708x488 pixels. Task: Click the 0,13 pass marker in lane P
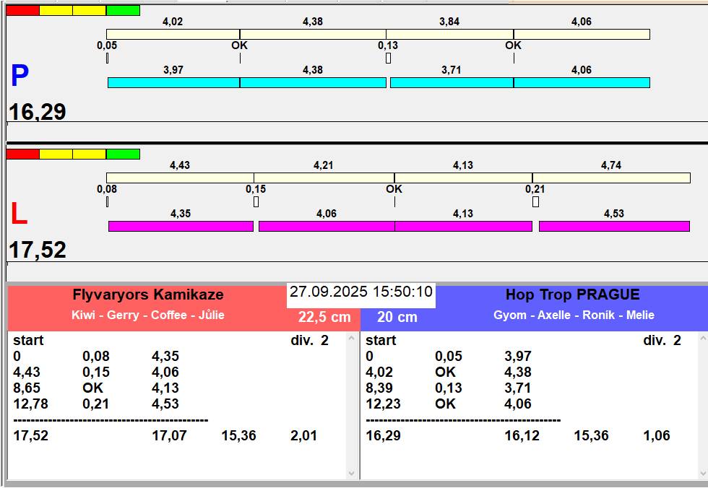[389, 58]
